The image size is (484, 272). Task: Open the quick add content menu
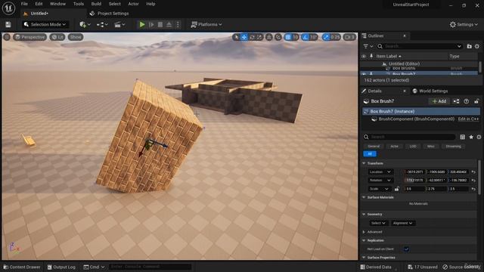coord(85,24)
